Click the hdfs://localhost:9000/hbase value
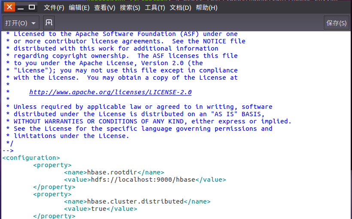This screenshot has width=352, height=219. click(143, 180)
